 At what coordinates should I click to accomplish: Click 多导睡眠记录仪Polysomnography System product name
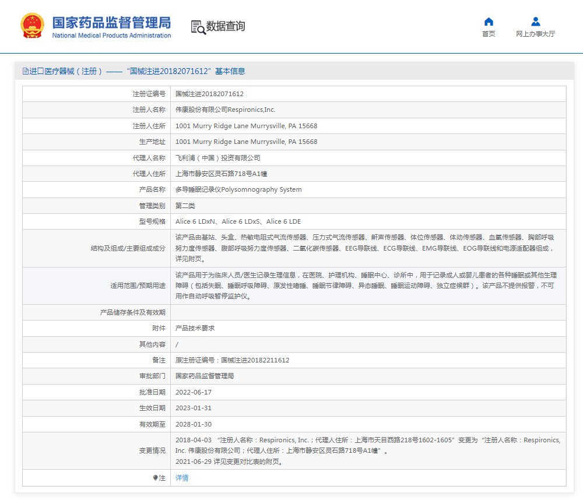click(238, 189)
